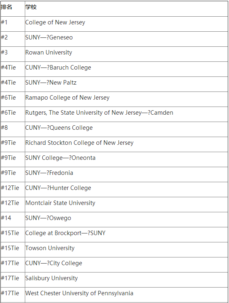This screenshot has width=229, height=303.
Task: Select SUNY New Paltz text
Action: click(x=51, y=83)
